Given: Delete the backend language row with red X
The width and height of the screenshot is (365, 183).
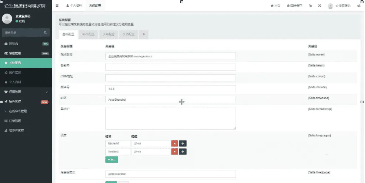Looking at the screenshot, I should click(175, 144).
